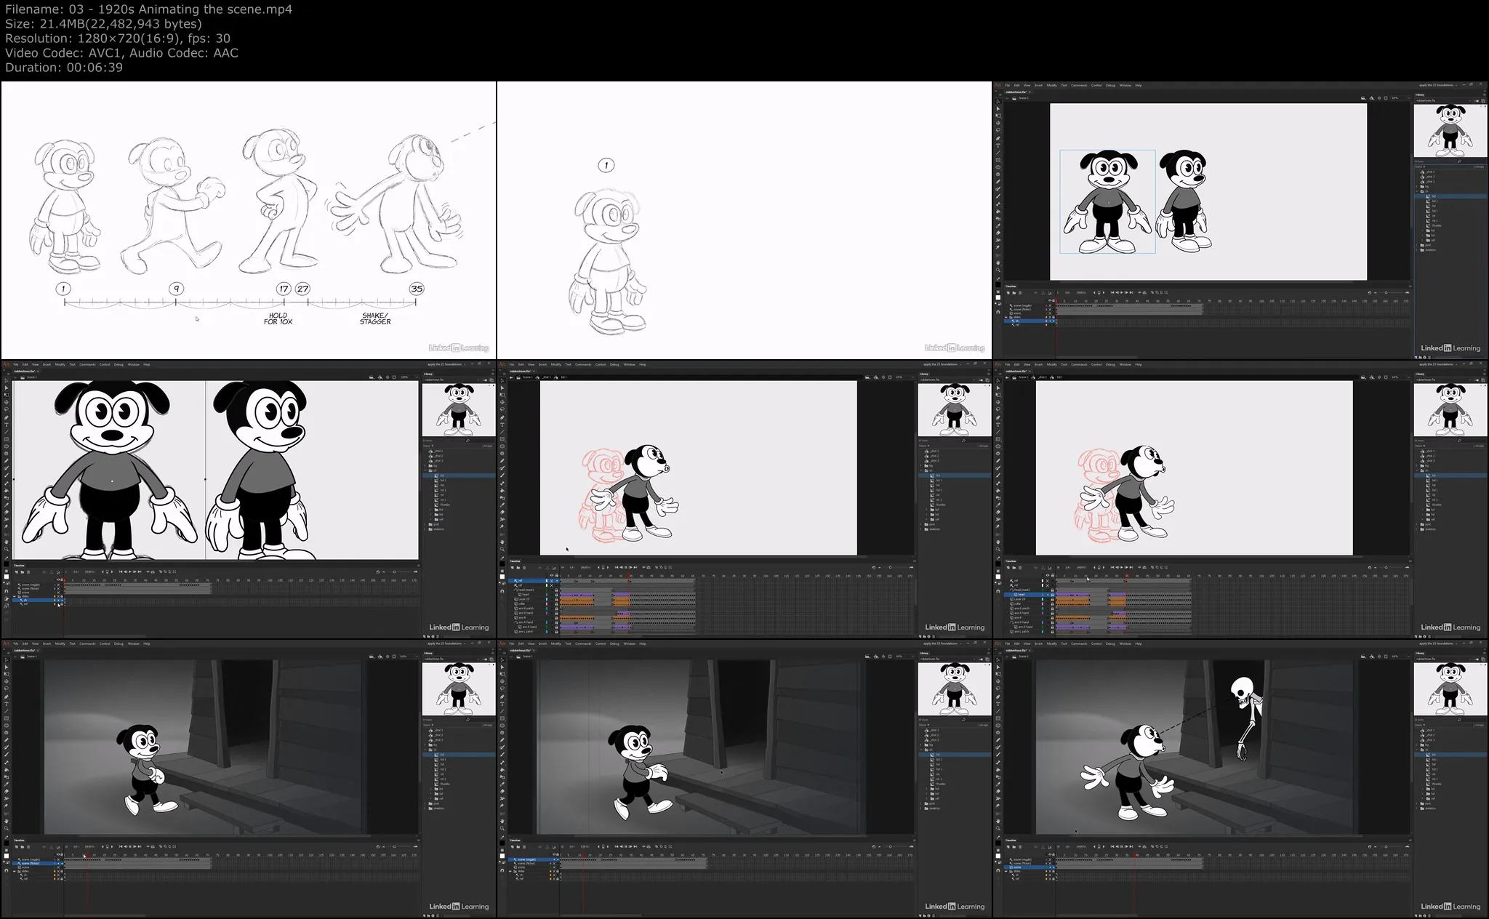Toggle the Loop button in two-dogs frame timeline
Screen dimensions: 1489x919
tap(1144, 292)
